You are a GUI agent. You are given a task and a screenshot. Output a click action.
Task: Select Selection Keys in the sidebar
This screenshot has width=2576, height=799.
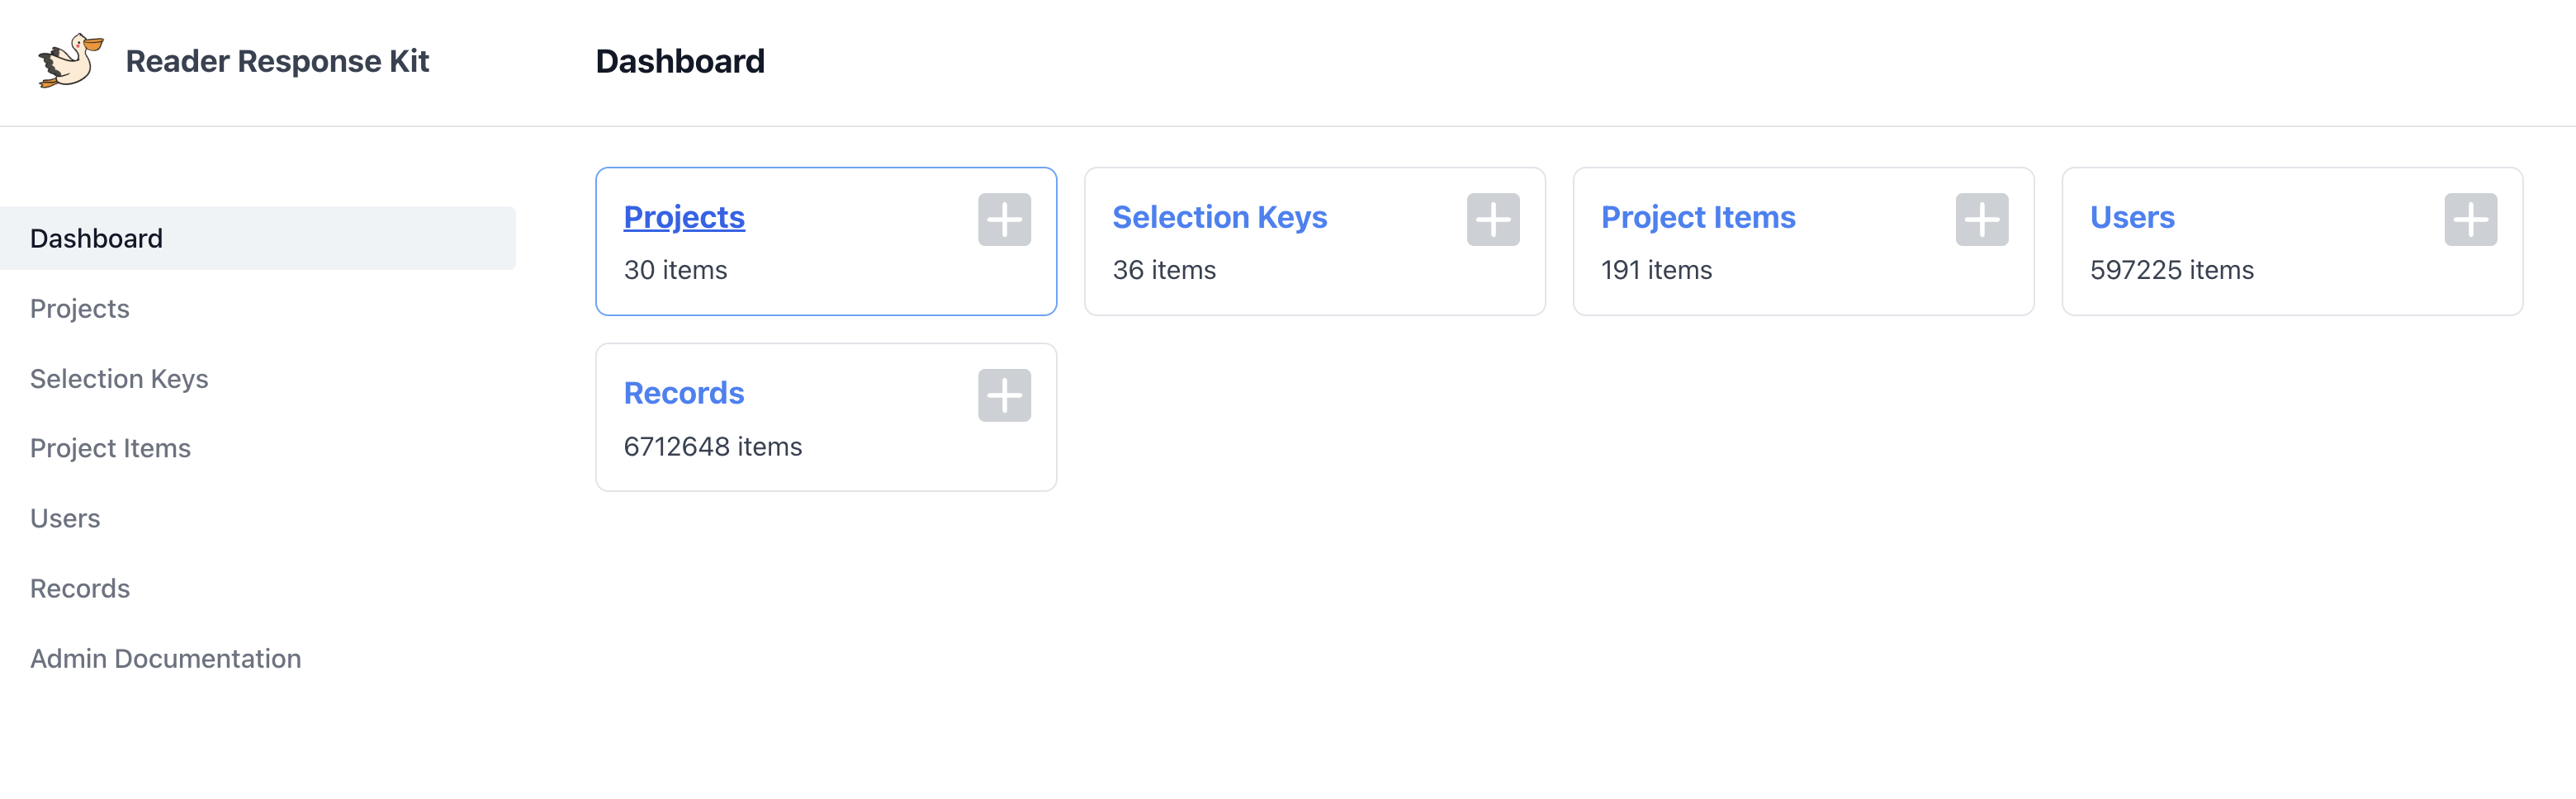(x=119, y=378)
